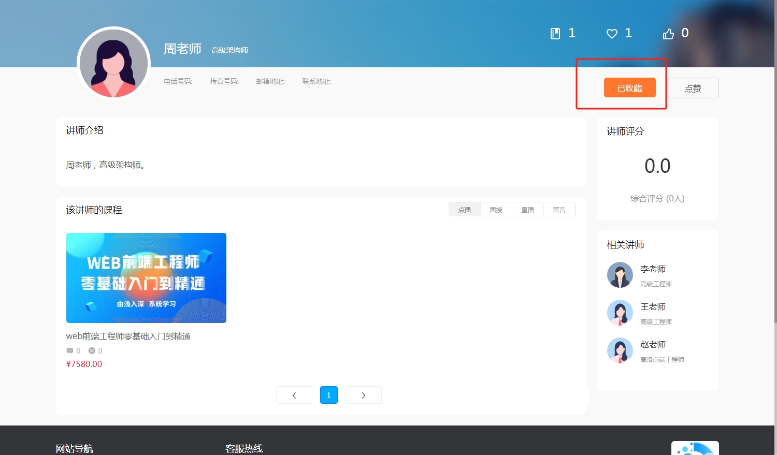Click the 赵老师 name link
777x455 pixels.
[653, 345]
